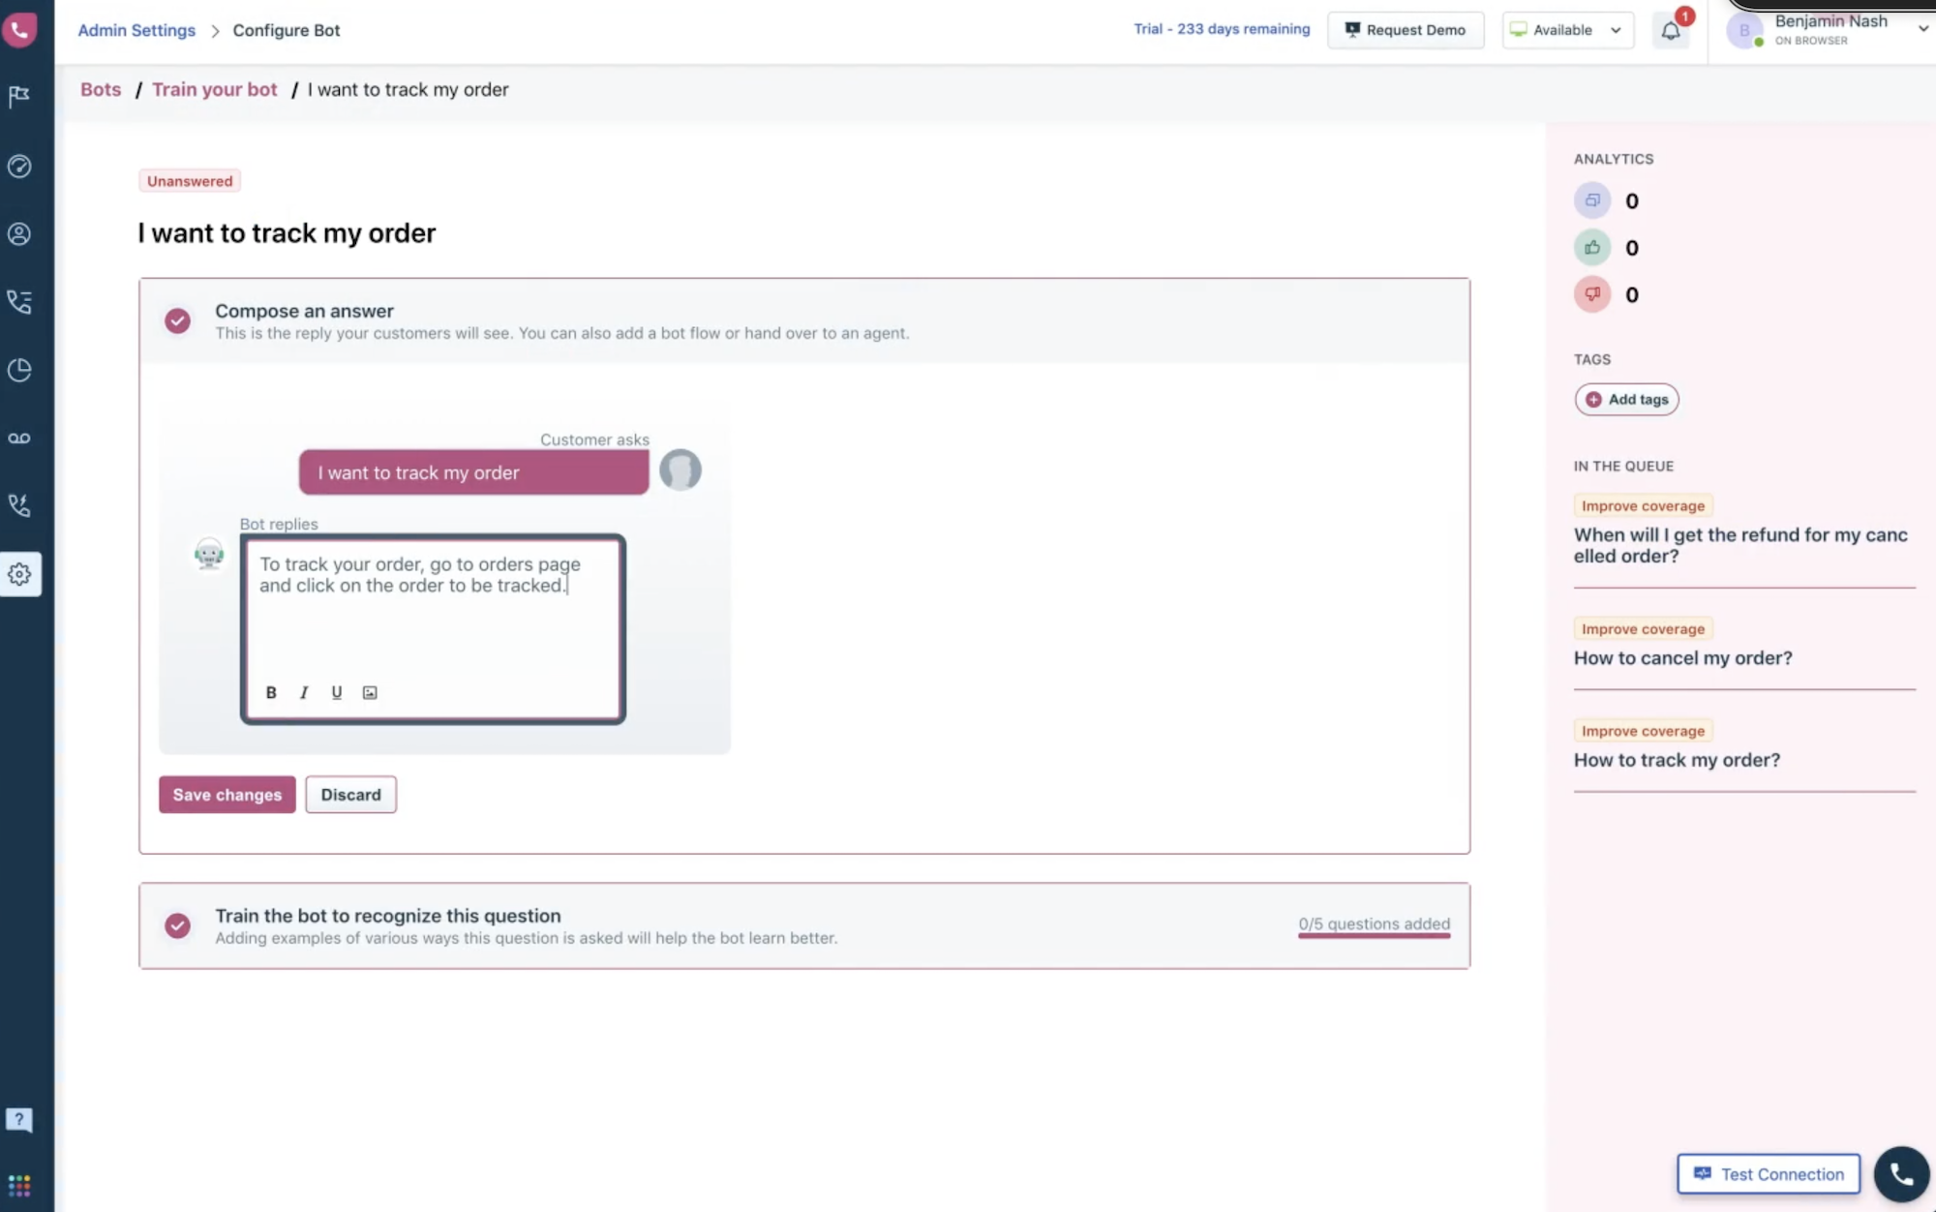Screen dimensions: 1936x1212
Task: Click the Bots navigation menu item
Action: point(101,89)
